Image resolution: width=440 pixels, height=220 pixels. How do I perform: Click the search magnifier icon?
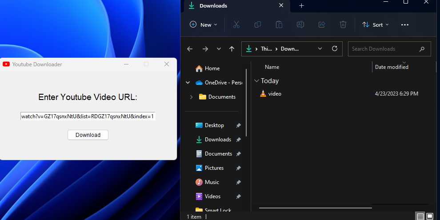422,49
